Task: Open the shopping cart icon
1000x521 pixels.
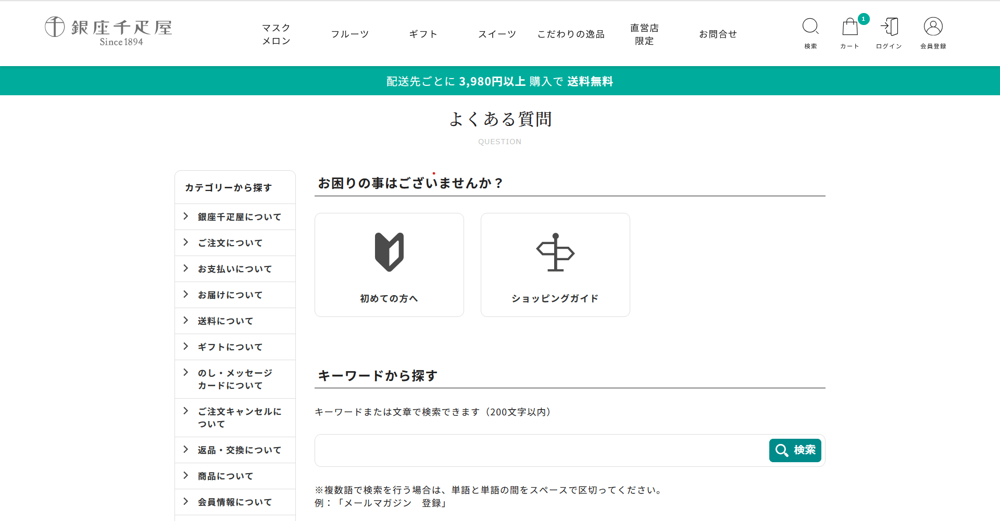Action: tap(849, 27)
